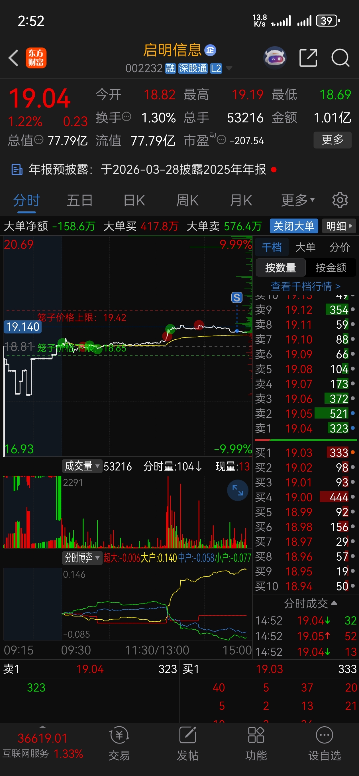Open 查看千档行情 link
Screen dimensions: 359x776
tap(305, 286)
